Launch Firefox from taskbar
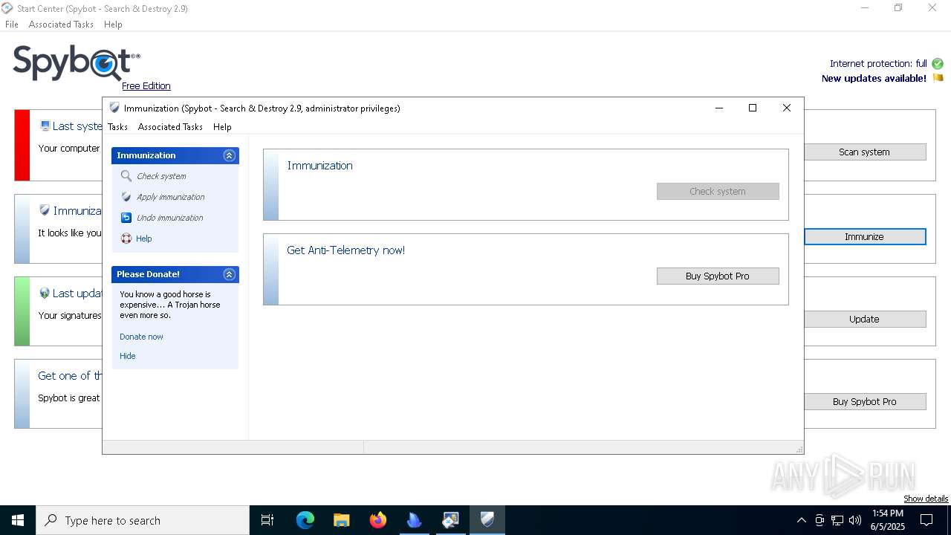This screenshot has height=535, width=951. pos(378,520)
